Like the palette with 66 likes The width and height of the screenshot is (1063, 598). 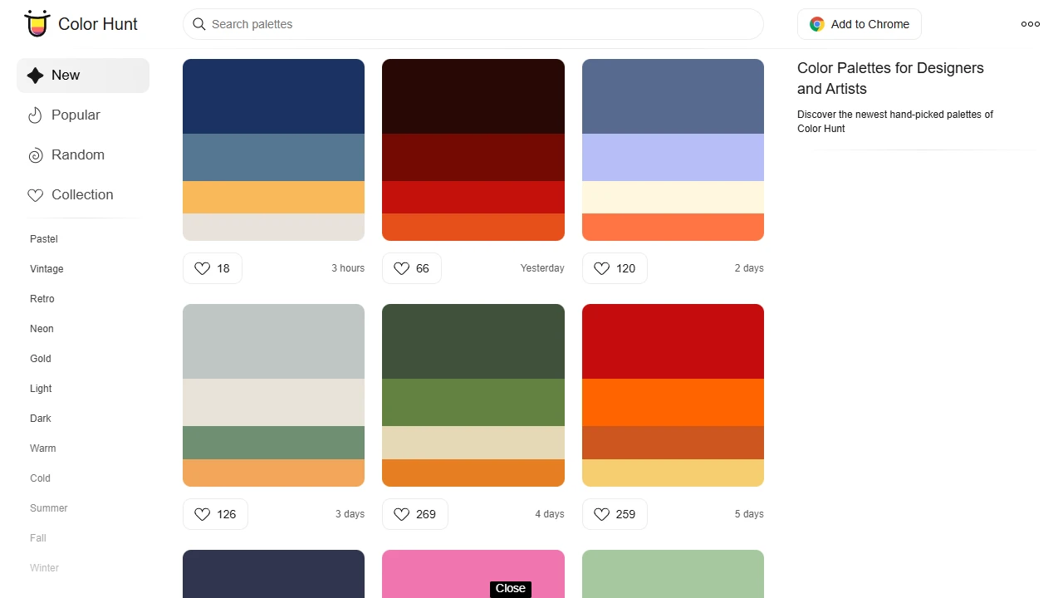(x=402, y=268)
